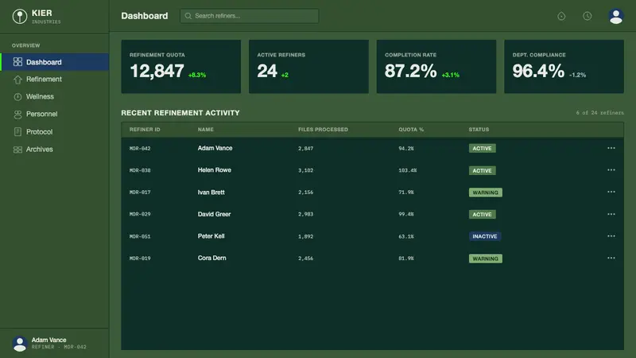The height and width of the screenshot is (358, 636).
Task: Click files processed value 3,102
Action: 306,170
